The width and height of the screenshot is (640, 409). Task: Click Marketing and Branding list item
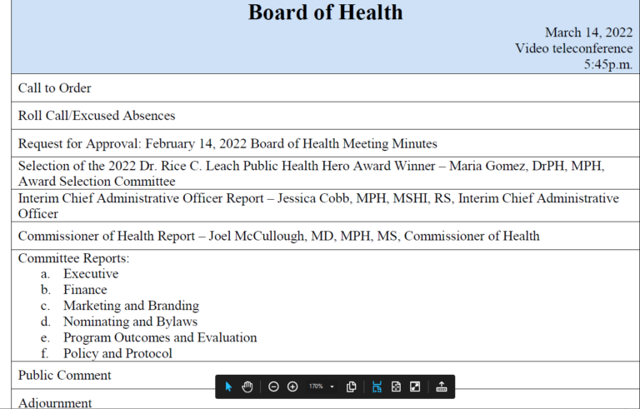pyautogui.click(x=131, y=306)
